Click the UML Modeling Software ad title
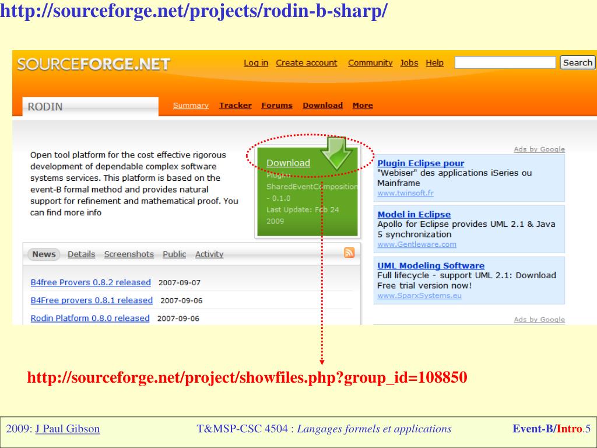Image resolution: width=597 pixels, height=448 pixels. [431, 266]
